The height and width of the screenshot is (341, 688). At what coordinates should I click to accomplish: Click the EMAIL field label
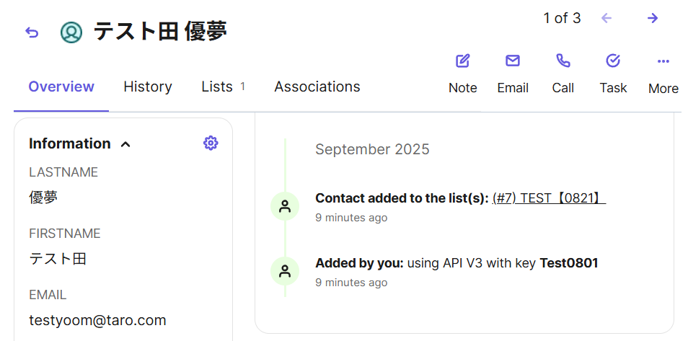48,295
